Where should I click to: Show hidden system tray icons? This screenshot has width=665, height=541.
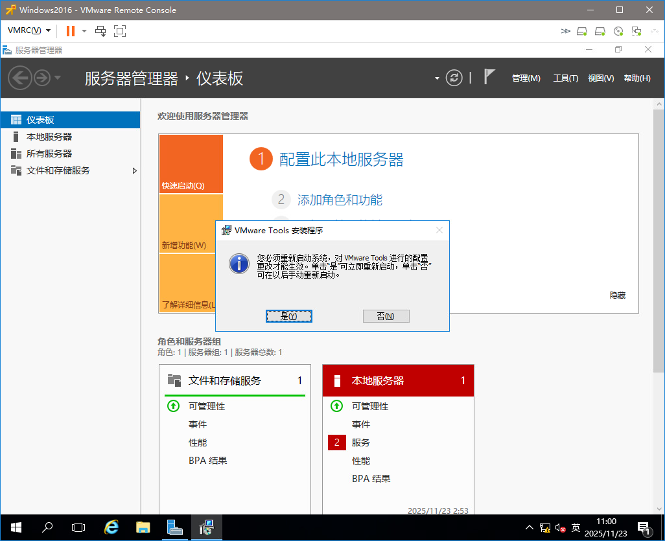click(x=530, y=528)
